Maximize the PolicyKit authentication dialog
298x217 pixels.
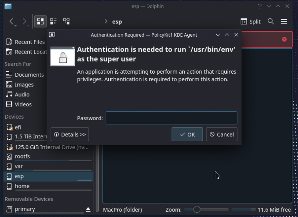(x=227, y=35)
